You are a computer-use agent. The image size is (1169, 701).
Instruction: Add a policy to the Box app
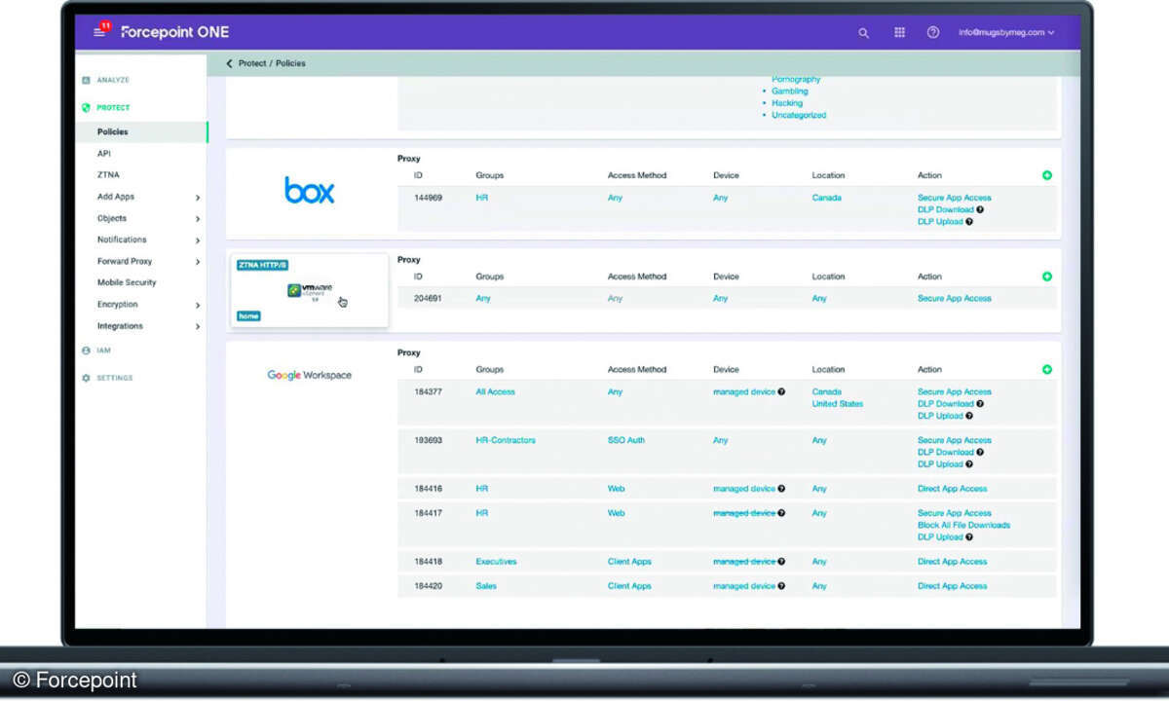(x=1047, y=175)
